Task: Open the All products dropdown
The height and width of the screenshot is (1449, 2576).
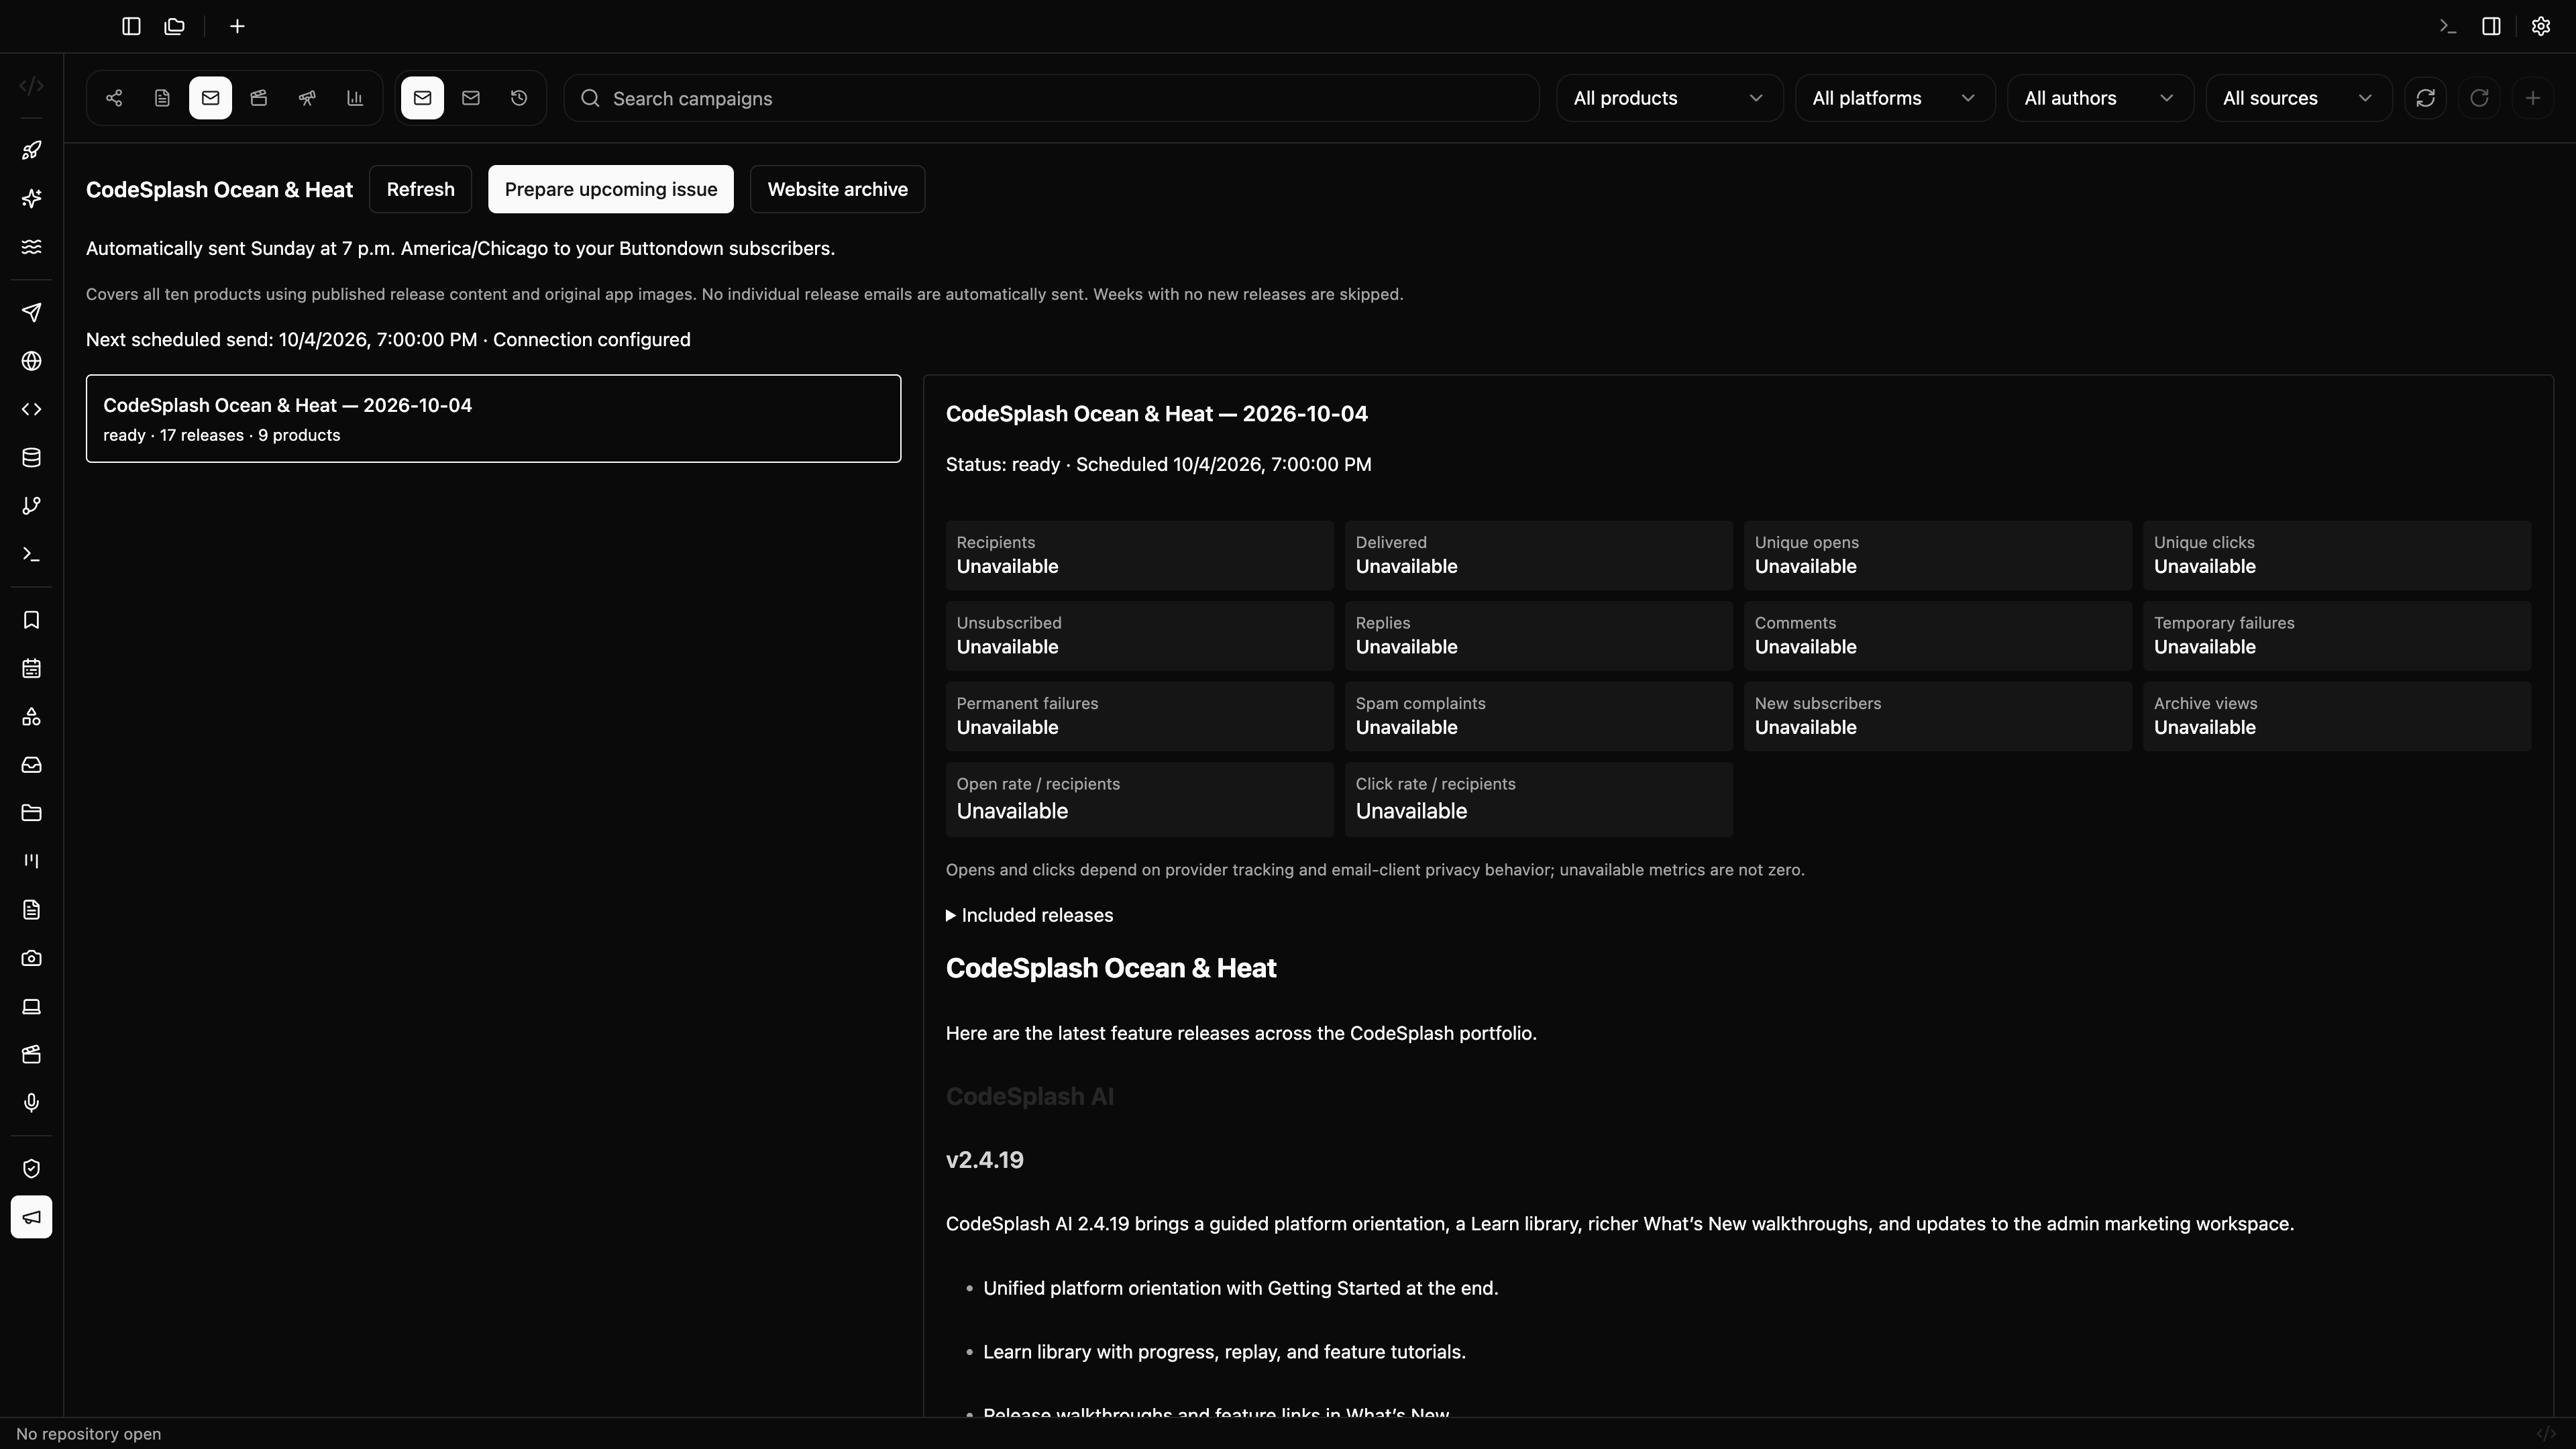Action: [x=1669, y=98]
